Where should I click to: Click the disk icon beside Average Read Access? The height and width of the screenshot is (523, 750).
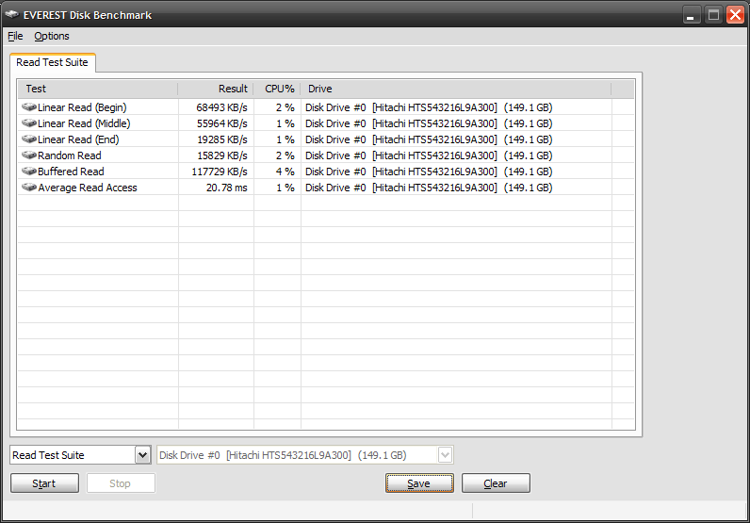[x=29, y=188]
